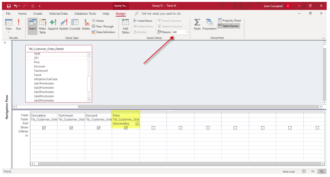Run the query with the red exclamation icon
The width and height of the screenshot is (330, 177).
[x=19, y=24]
